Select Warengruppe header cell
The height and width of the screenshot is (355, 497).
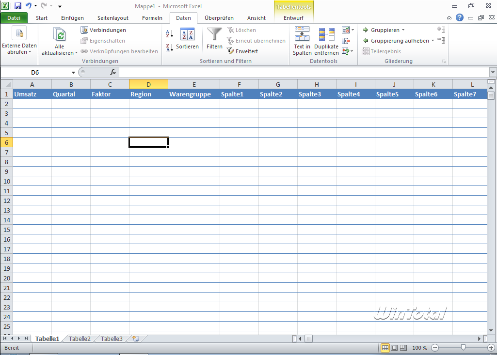(193, 94)
